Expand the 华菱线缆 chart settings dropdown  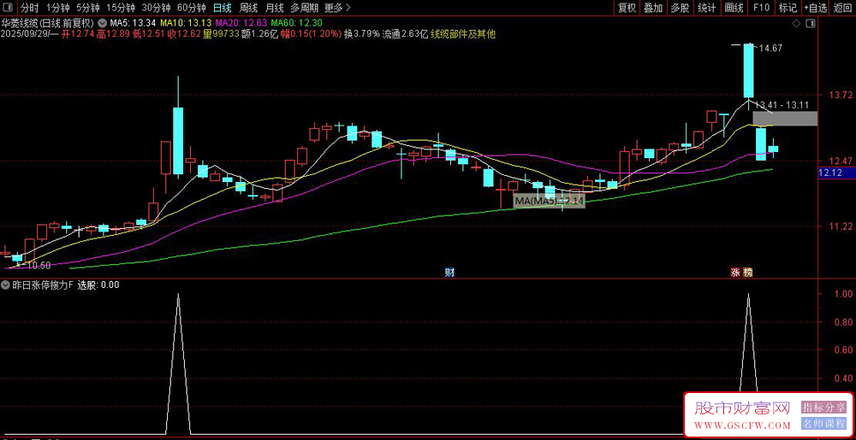tap(102, 23)
